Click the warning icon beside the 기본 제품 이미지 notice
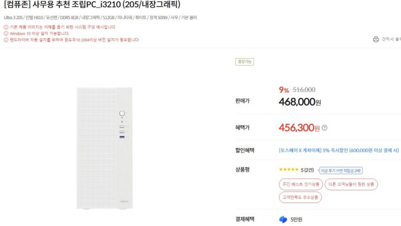401x226 pixels. 6,27
